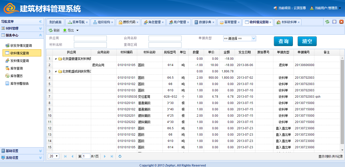Close the 数据字典 tab
Image resolution: width=345 pixels, height=167 pixels.
click(213, 22)
